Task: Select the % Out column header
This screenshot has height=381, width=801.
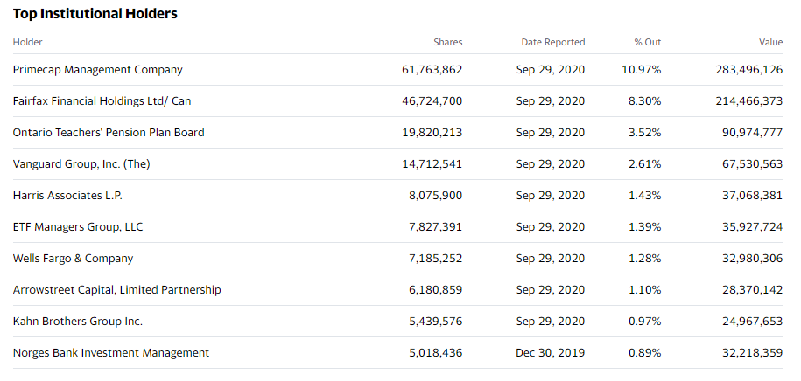Action: pyautogui.click(x=647, y=42)
